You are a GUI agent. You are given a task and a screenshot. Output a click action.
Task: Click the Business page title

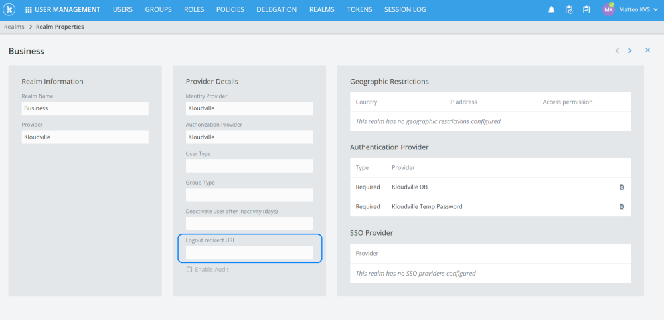(27, 51)
